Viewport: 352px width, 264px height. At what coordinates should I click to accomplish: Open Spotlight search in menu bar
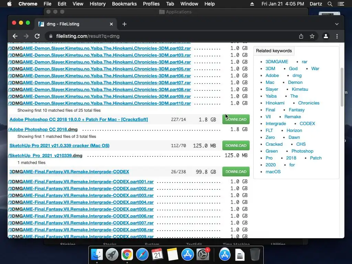[x=330, y=4]
